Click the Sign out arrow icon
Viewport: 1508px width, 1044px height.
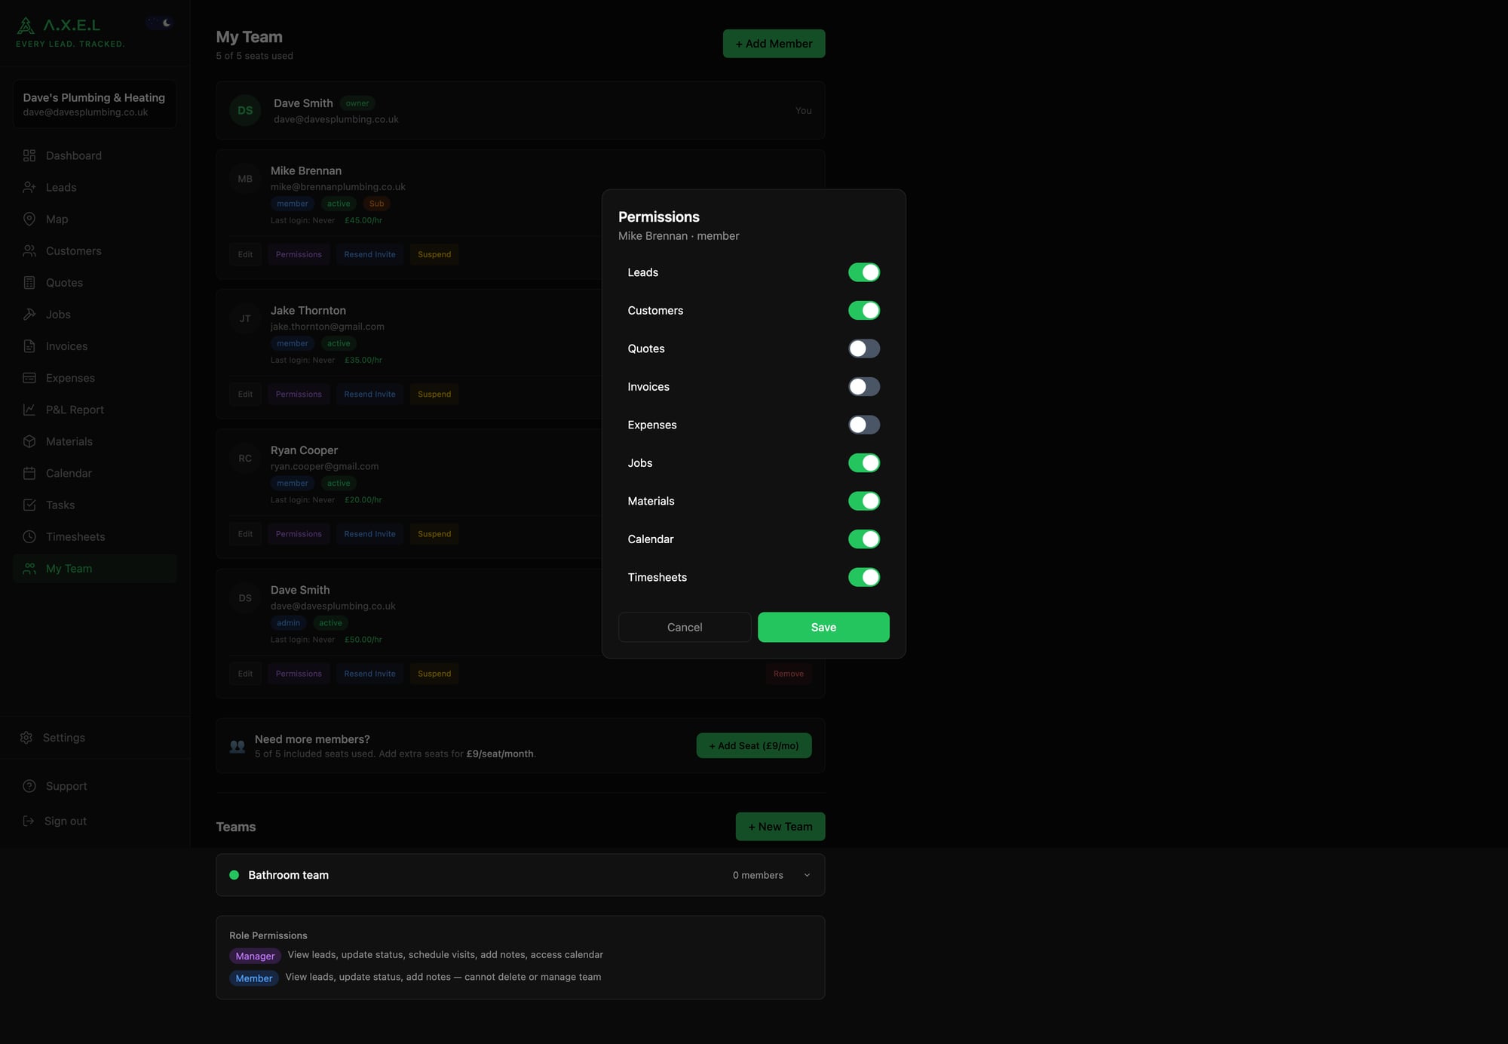29,821
